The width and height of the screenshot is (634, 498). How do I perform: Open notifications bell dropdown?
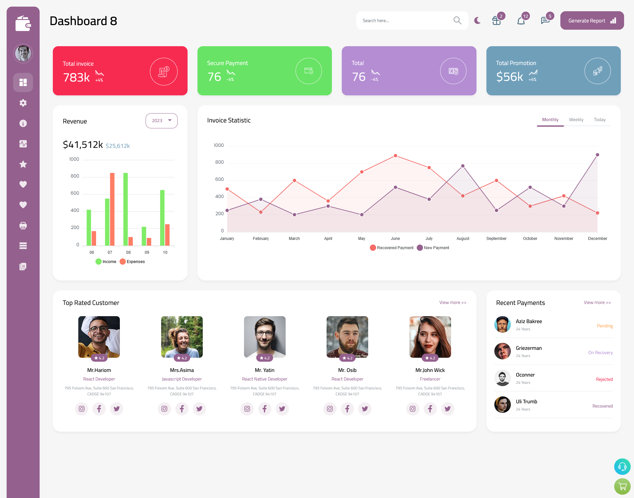point(521,20)
